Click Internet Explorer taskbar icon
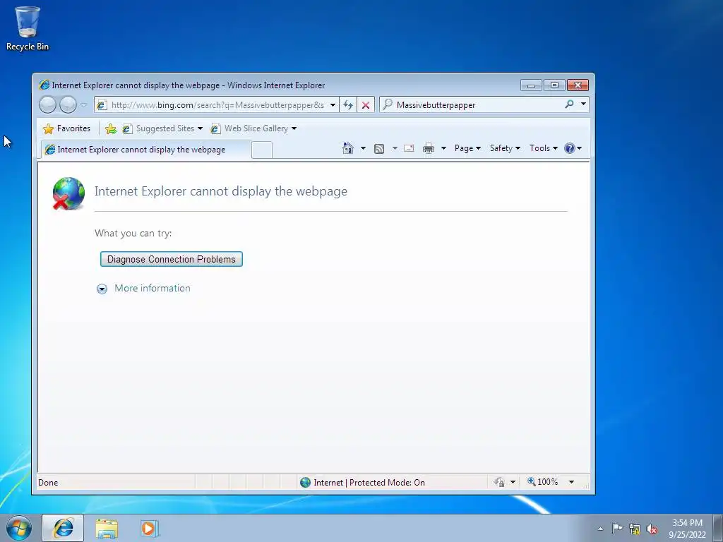The width and height of the screenshot is (723, 542). [x=63, y=528]
